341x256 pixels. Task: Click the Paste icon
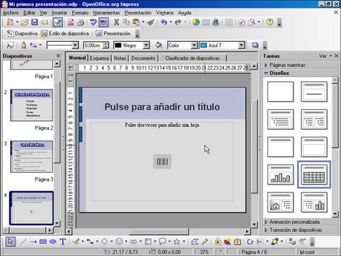[x=136, y=23]
